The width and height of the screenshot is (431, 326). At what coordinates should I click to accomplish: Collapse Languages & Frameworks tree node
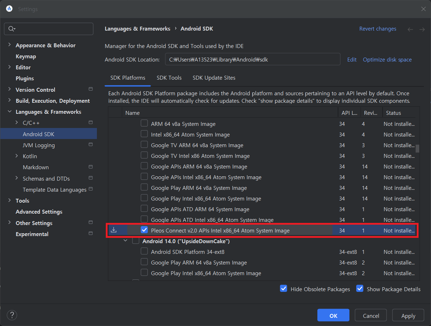(9, 112)
